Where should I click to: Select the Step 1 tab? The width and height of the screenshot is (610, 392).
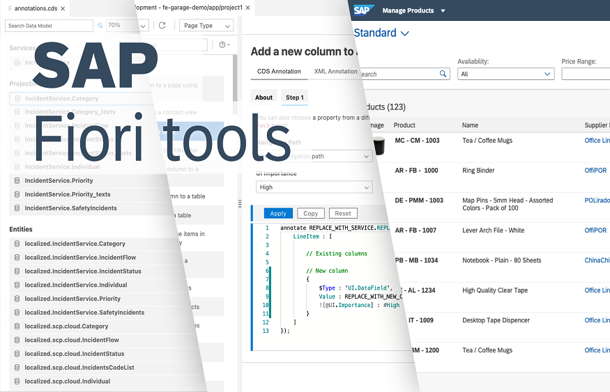[294, 97]
